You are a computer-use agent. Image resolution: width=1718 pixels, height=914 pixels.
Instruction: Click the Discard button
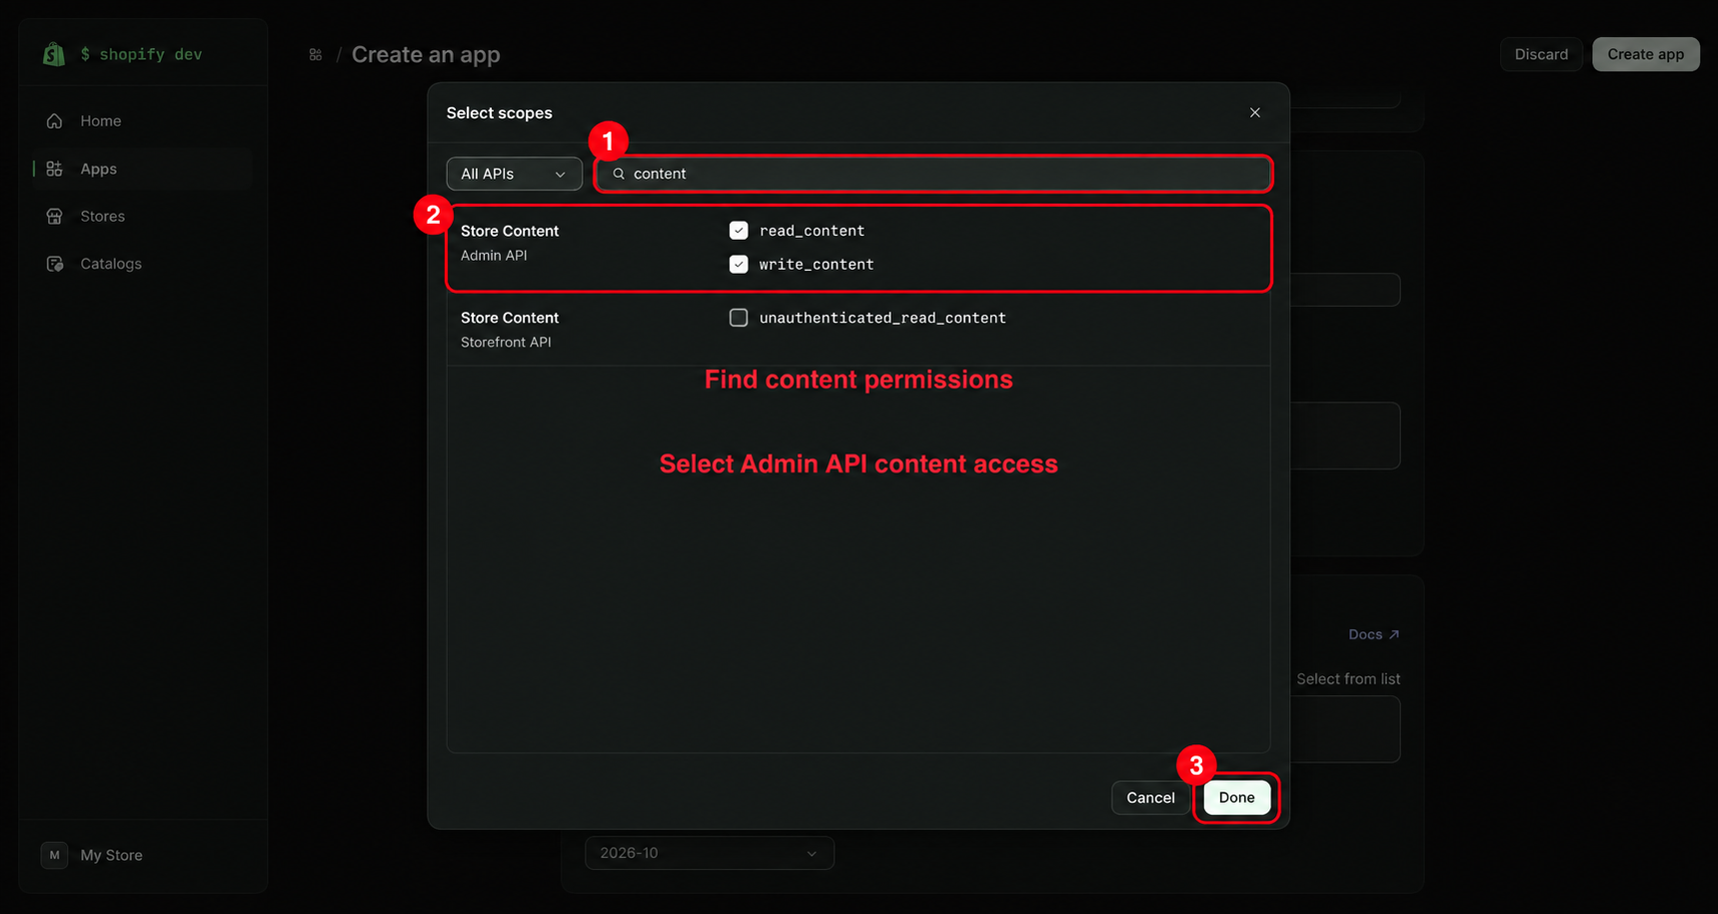pyautogui.click(x=1541, y=54)
